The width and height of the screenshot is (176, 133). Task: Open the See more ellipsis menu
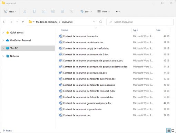click(118, 11)
